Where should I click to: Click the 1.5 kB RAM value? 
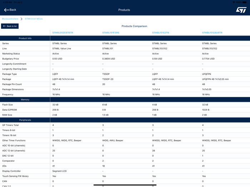[x=105, y=115]
